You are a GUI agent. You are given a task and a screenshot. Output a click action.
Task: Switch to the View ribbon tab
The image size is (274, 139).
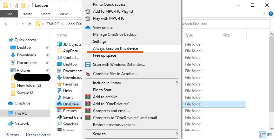[x=63, y=14]
